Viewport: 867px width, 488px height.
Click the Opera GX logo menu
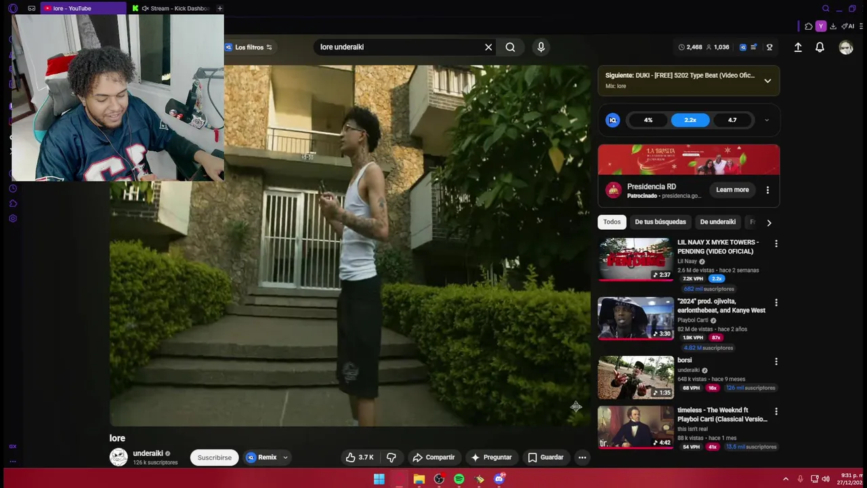13,8
